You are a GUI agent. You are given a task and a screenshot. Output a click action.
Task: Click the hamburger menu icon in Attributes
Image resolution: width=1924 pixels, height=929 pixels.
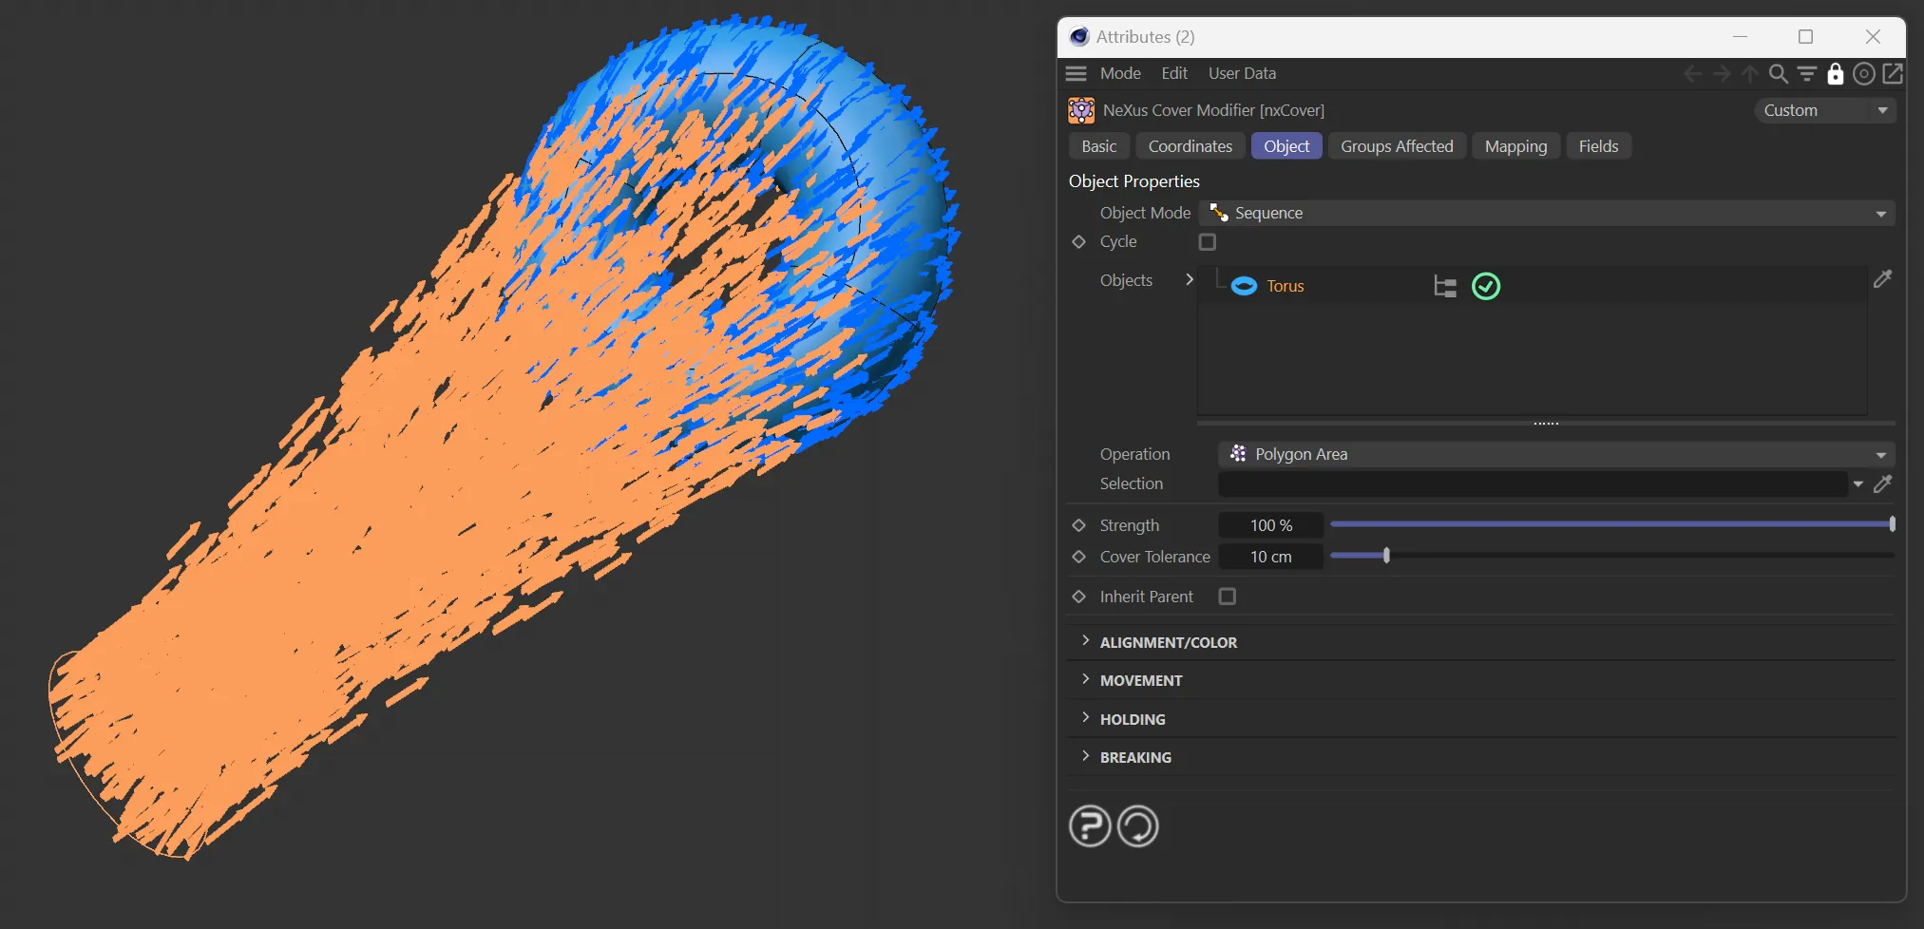coord(1076,73)
